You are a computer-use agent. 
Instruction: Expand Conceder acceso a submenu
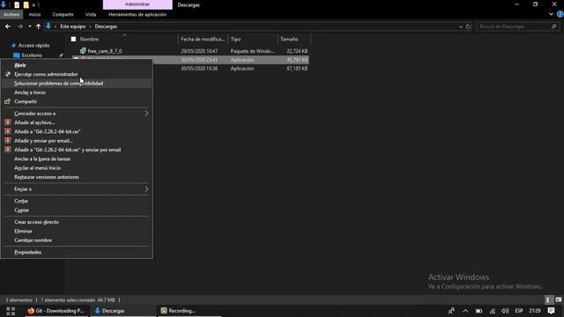pos(77,114)
